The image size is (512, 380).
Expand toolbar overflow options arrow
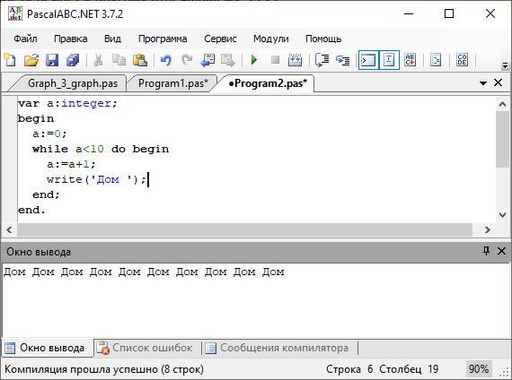(x=505, y=65)
